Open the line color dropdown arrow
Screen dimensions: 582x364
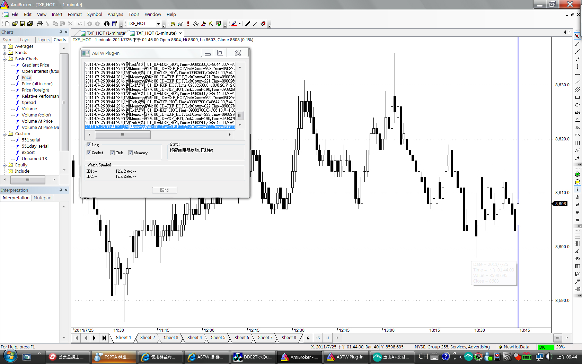coord(239,24)
